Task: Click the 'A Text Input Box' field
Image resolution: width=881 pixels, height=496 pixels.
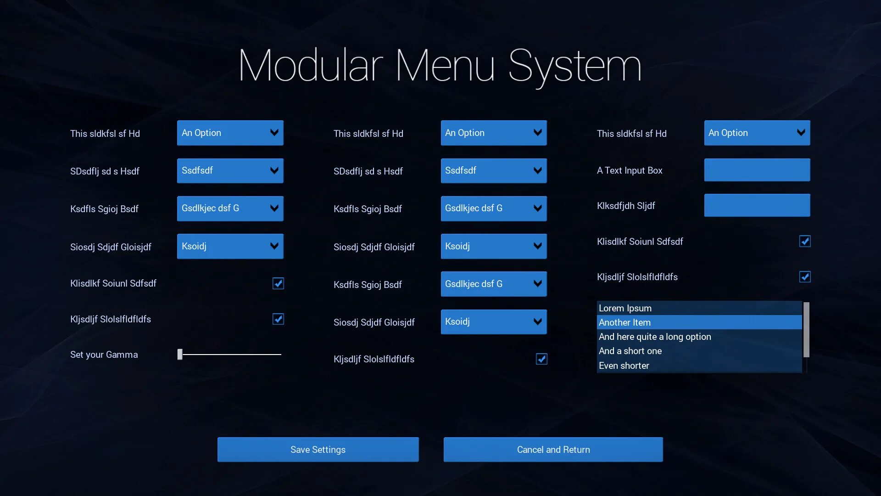Action: pyautogui.click(x=756, y=169)
